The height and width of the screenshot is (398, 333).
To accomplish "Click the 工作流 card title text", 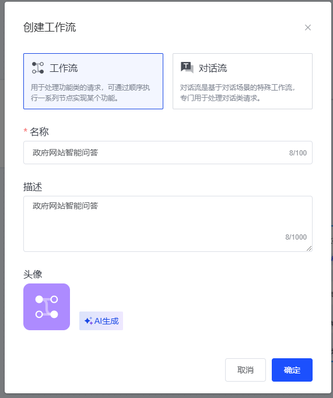I will [x=64, y=68].
